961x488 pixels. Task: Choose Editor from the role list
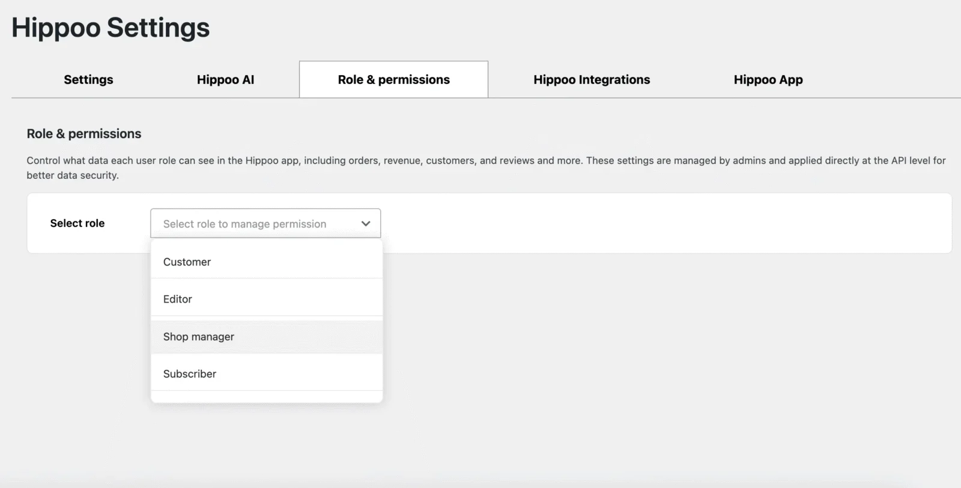pyautogui.click(x=267, y=299)
